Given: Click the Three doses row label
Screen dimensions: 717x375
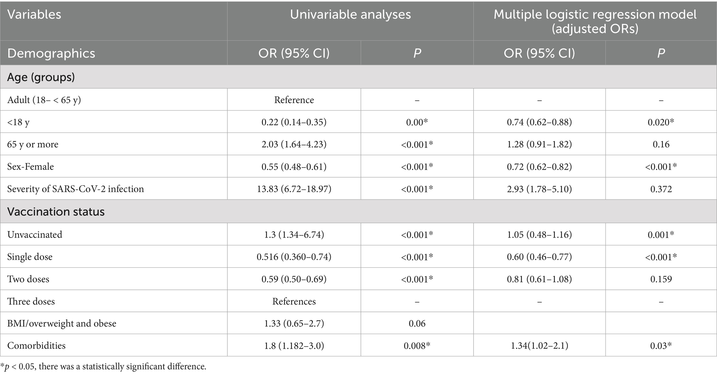Looking at the screenshot, I should click(31, 301).
